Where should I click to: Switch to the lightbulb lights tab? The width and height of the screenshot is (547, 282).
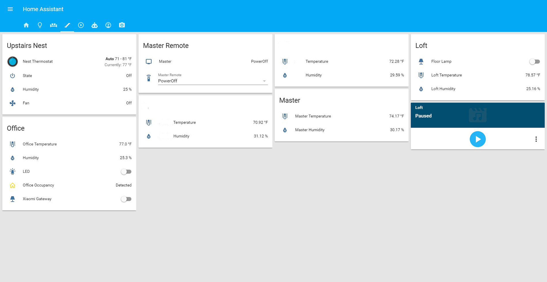click(40, 25)
